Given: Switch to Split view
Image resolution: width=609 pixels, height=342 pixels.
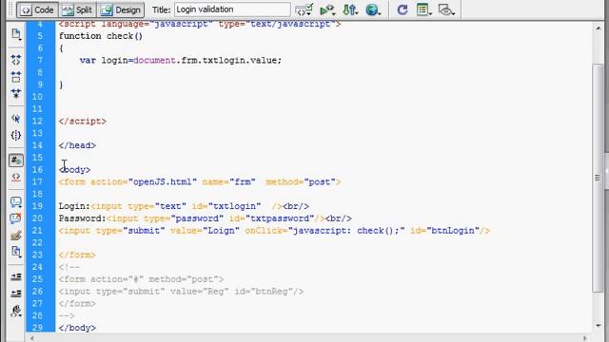Looking at the screenshot, I should point(77,9).
